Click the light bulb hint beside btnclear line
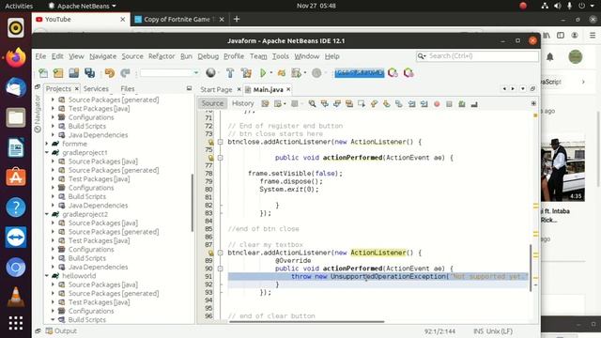The image size is (601, 338). 210,253
